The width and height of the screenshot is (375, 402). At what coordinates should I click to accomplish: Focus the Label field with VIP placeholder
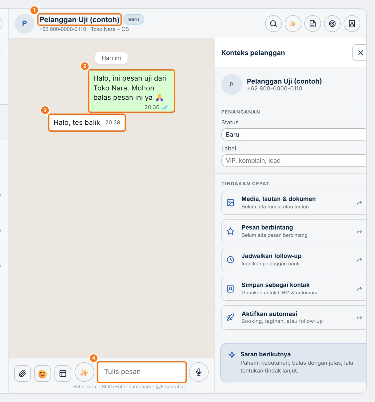click(x=294, y=160)
